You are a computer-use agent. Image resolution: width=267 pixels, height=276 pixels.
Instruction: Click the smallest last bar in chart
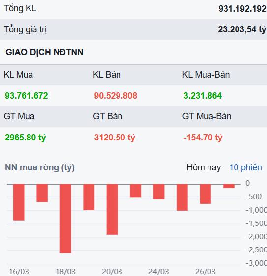tap(229, 186)
